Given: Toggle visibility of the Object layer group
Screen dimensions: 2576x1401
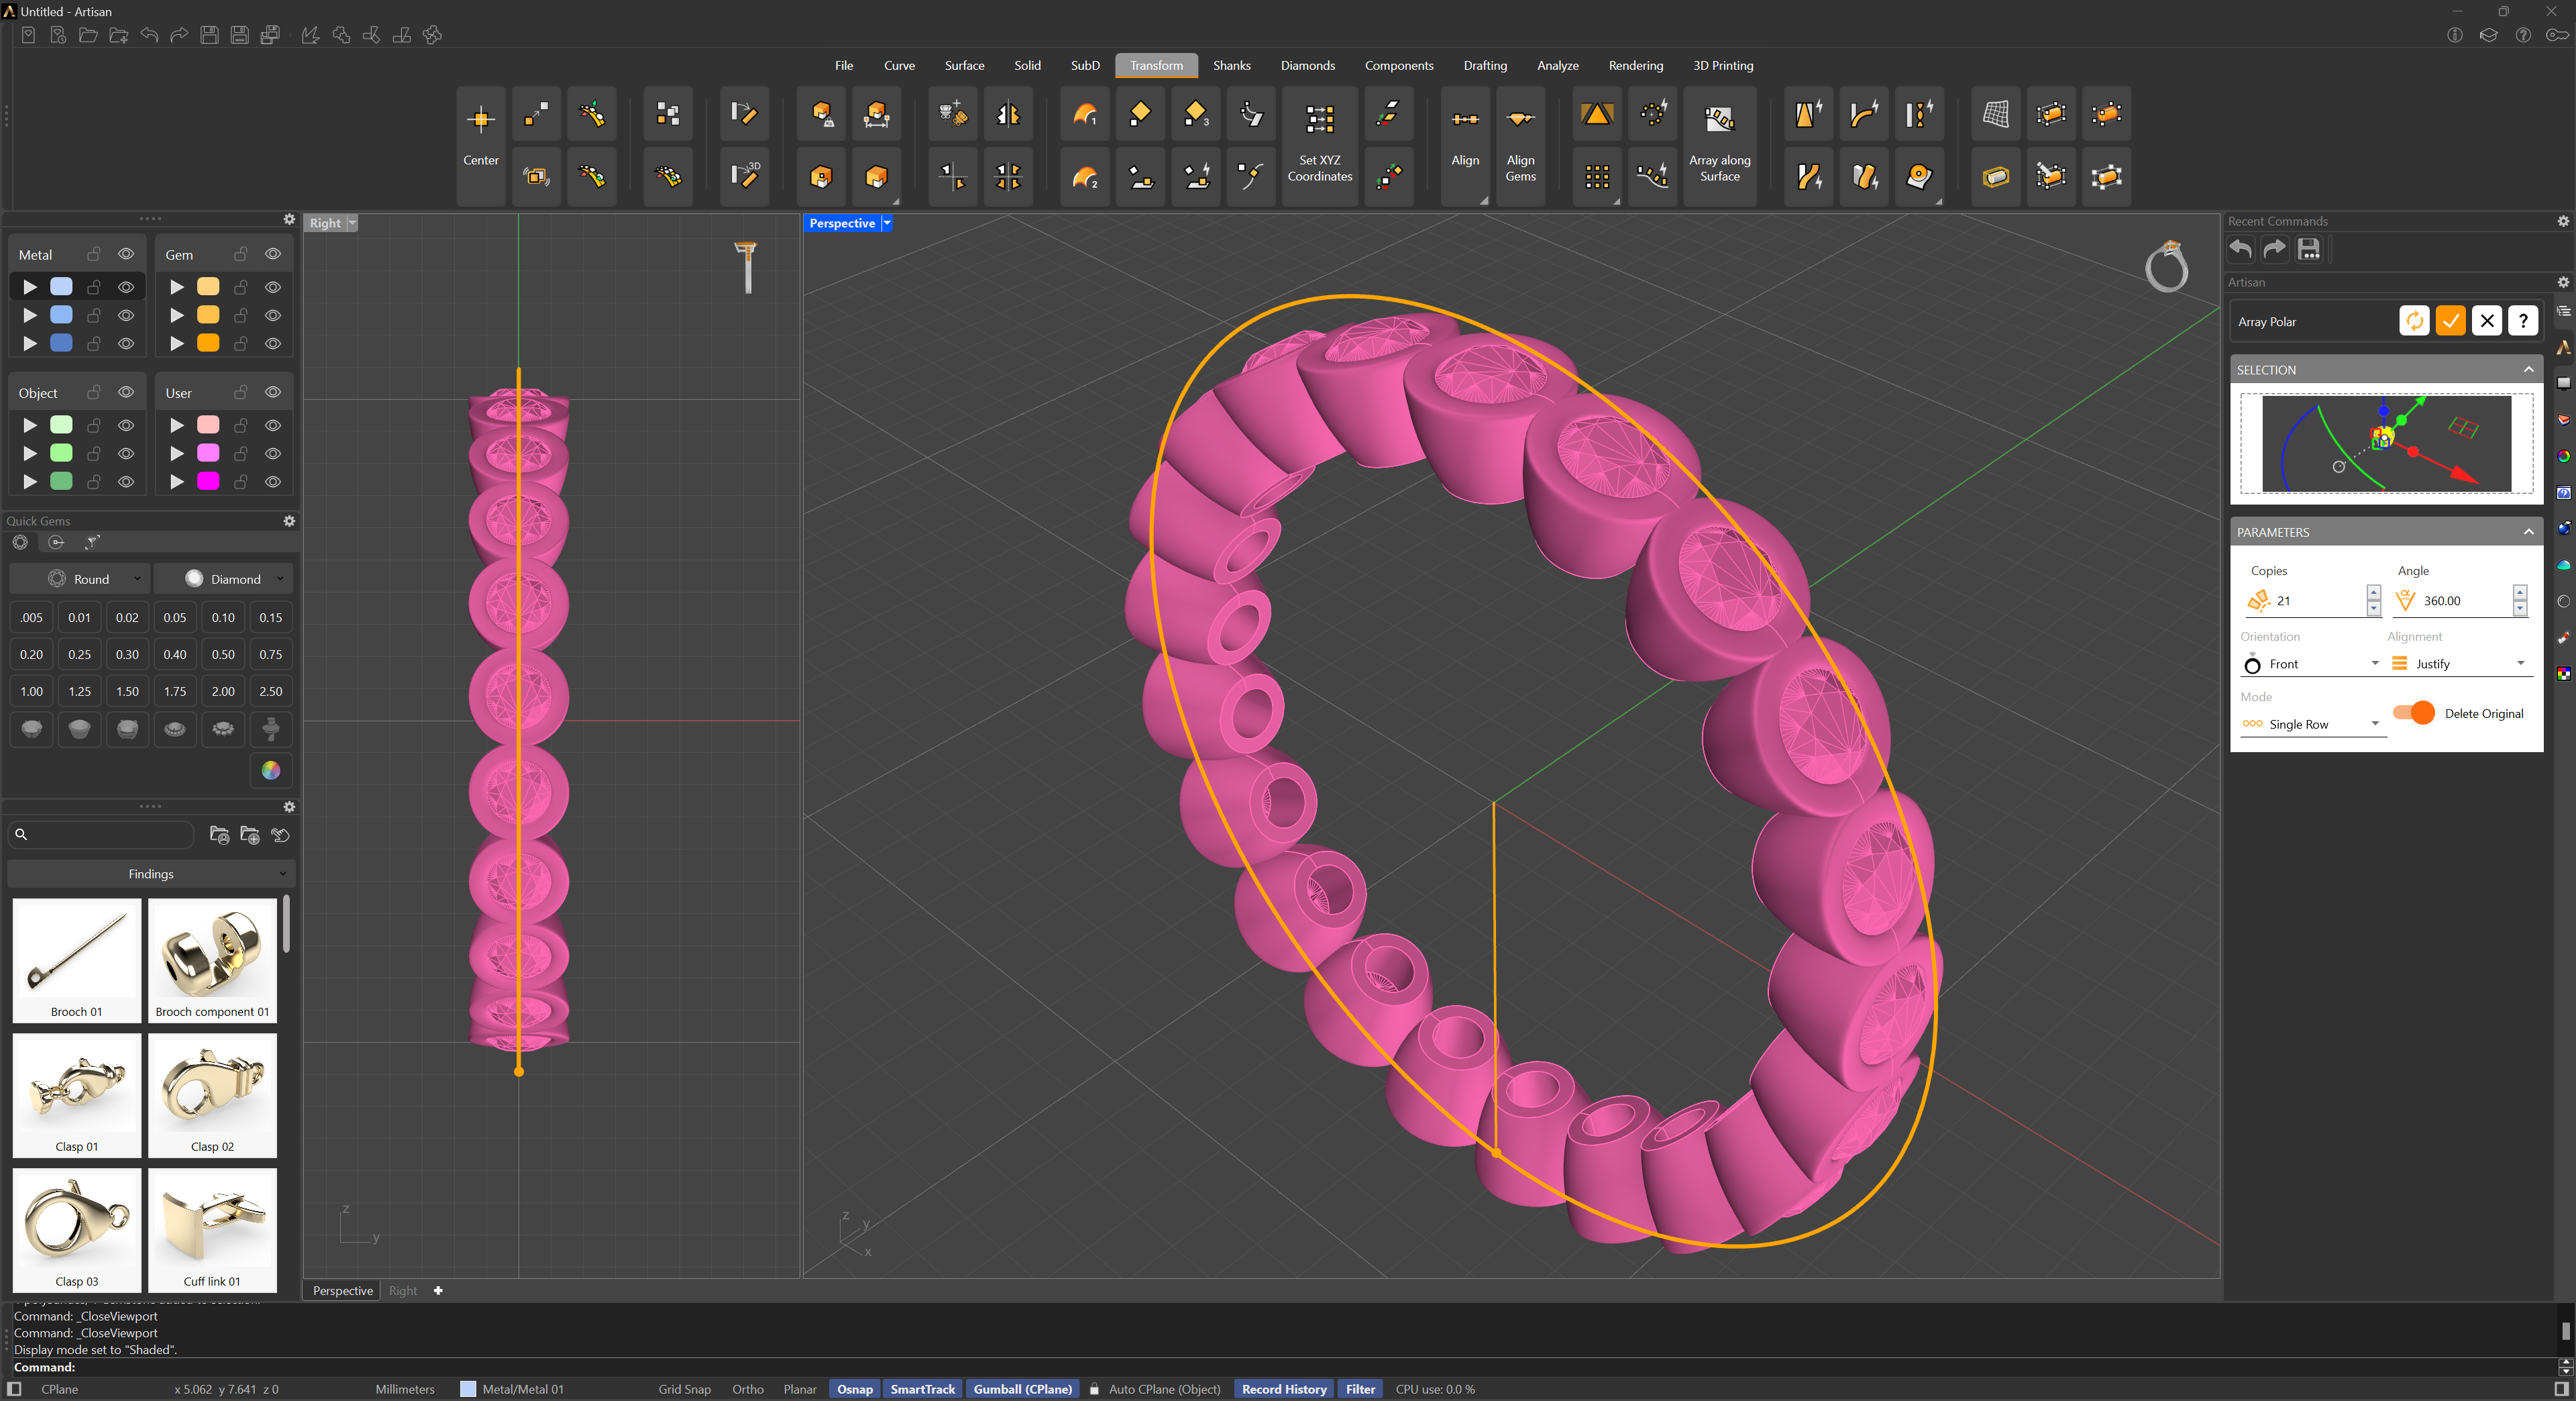Looking at the screenshot, I should (x=126, y=392).
